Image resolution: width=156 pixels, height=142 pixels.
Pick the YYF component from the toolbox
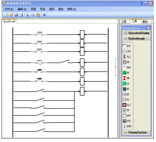coord(127,121)
